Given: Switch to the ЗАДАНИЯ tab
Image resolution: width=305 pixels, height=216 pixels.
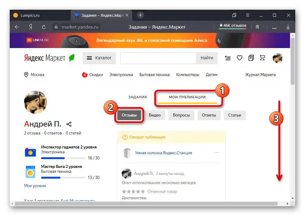Looking at the screenshot, I should [138, 97].
